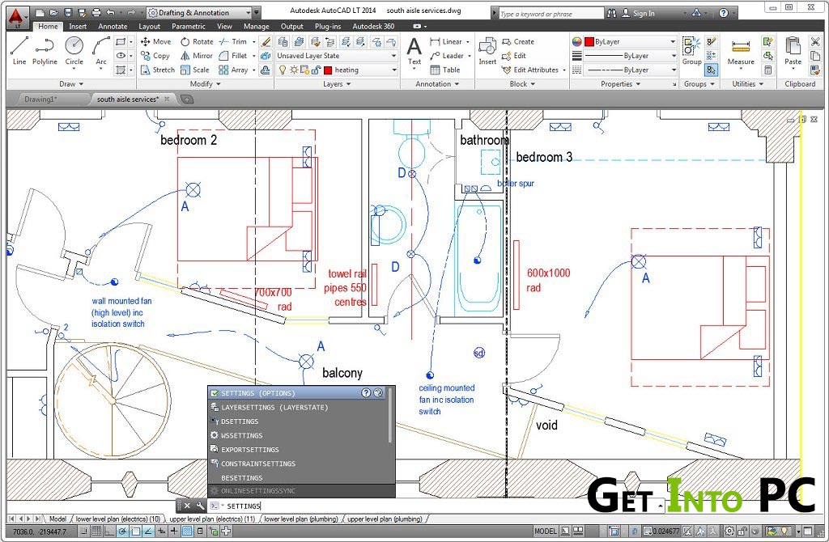Expand the Draw panel
This screenshot has width=829, height=542.
[71, 83]
